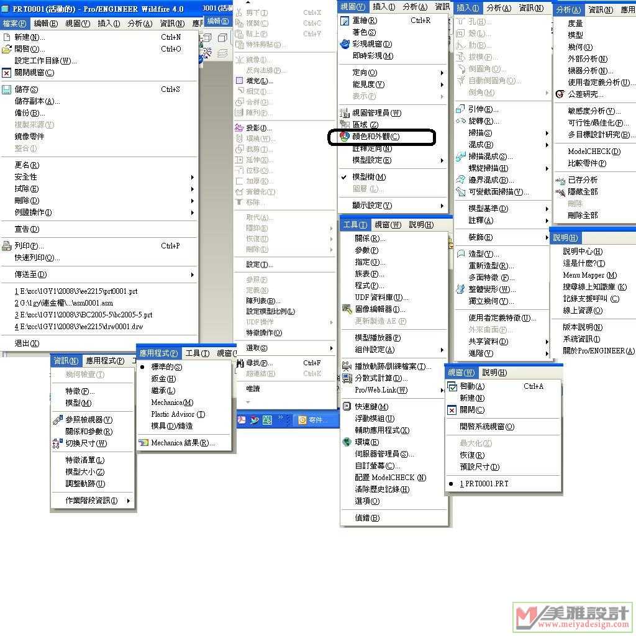The width and height of the screenshot is (636, 636).
Task: Click the 引伸(E) extrude icon
Action: point(460,109)
